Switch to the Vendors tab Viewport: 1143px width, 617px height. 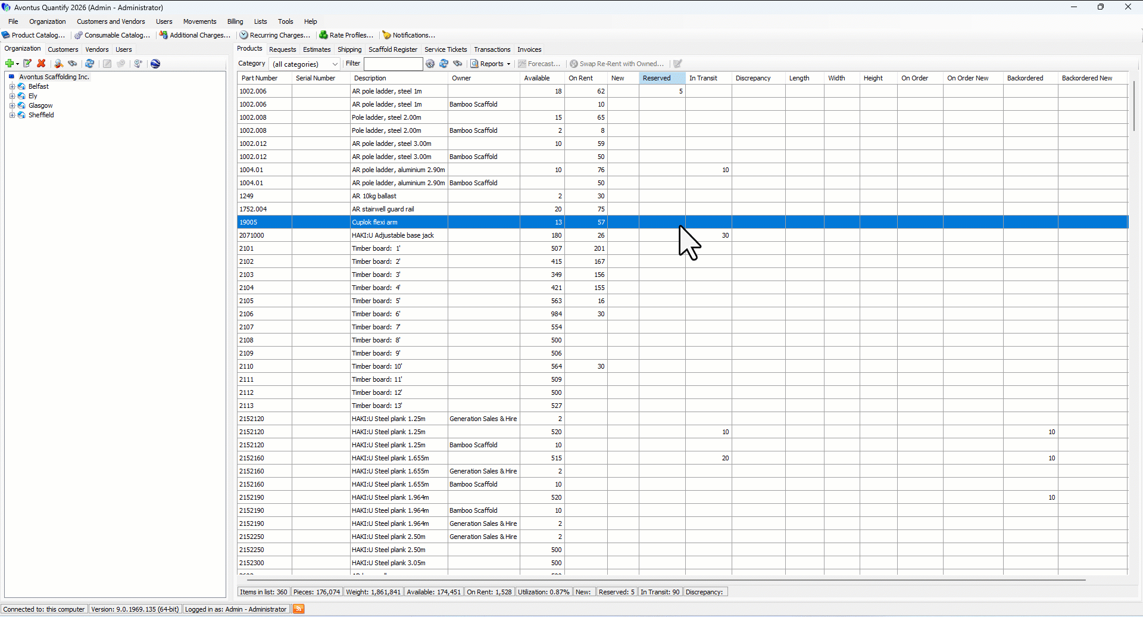click(x=97, y=49)
